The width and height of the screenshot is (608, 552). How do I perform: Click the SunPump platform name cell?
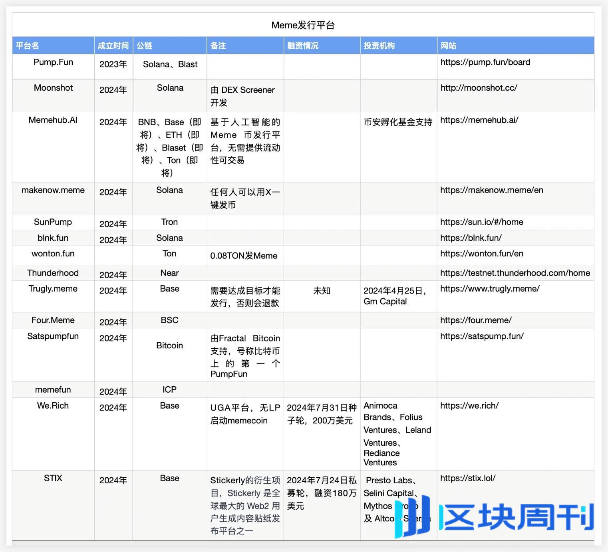(53, 222)
